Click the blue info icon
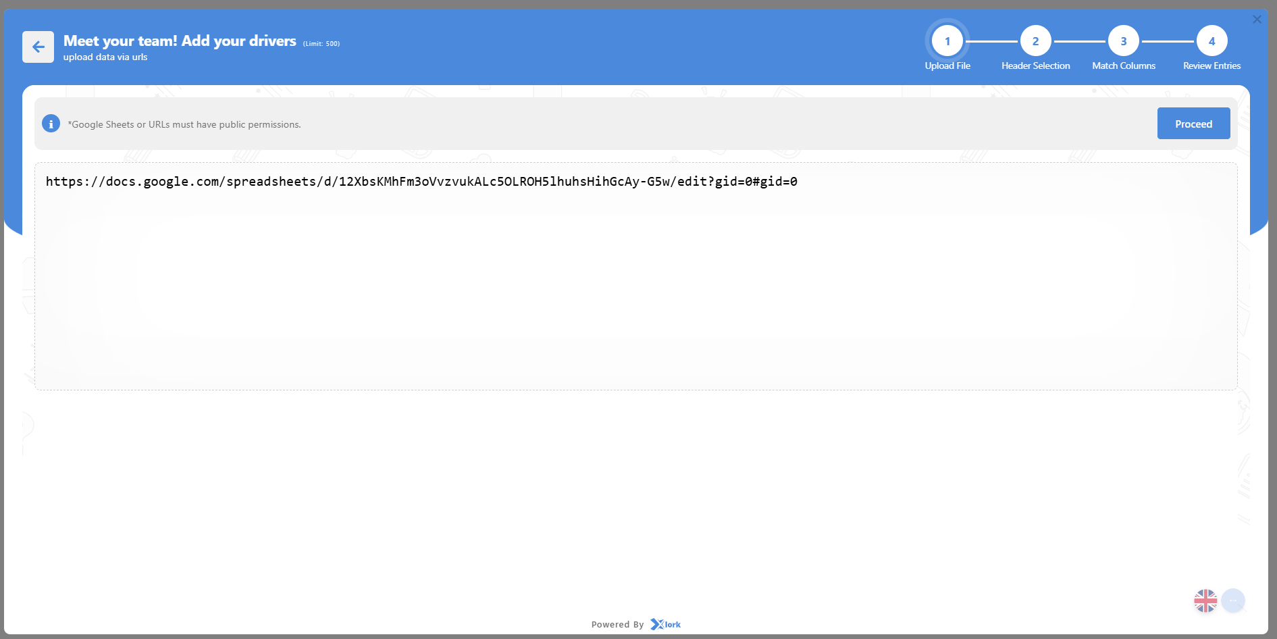The height and width of the screenshot is (639, 1277). [x=51, y=124]
